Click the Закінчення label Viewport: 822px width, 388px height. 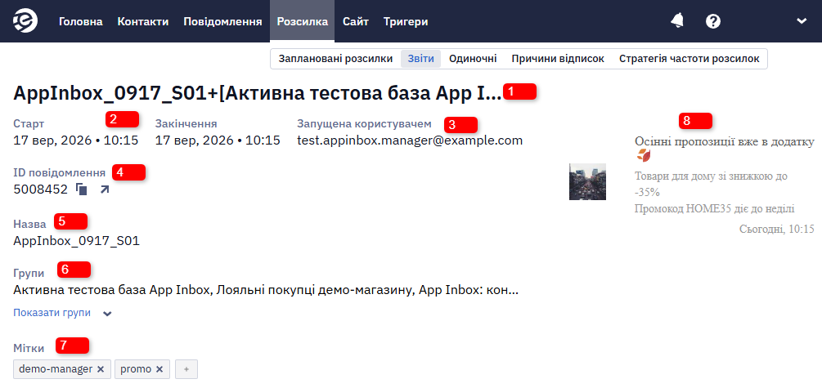coord(186,123)
